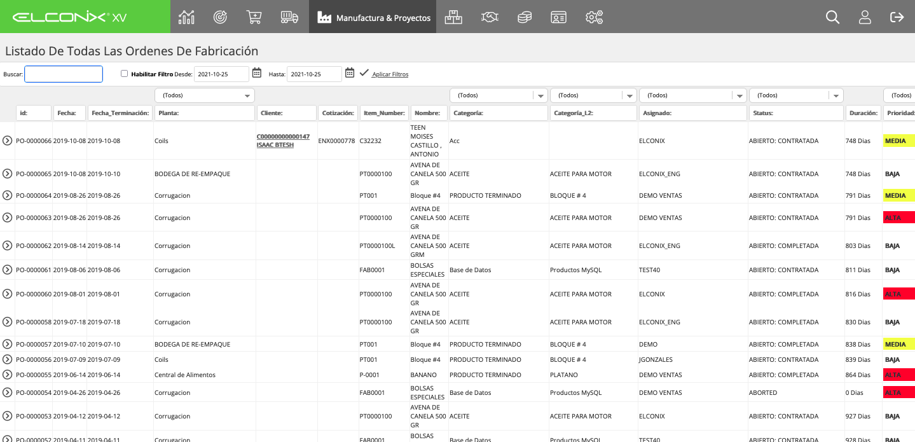The height and width of the screenshot is (442, 915).
Task: Open the coins finance module icon
Action: (525, 17)
